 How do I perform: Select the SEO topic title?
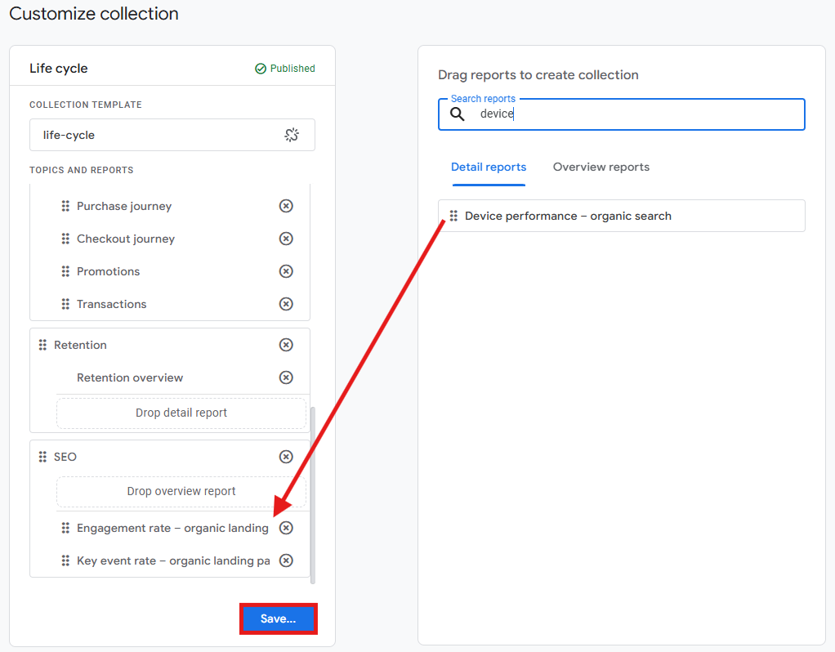(x=65, y=457)
